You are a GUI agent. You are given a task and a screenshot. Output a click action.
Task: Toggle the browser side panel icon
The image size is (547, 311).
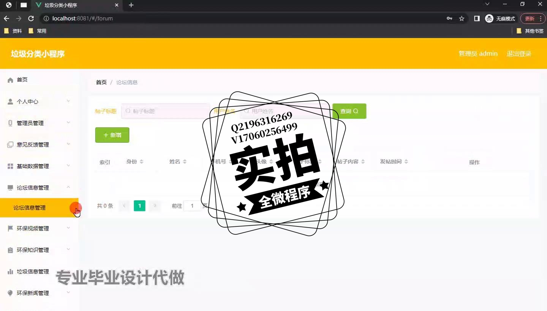(477, 19)
